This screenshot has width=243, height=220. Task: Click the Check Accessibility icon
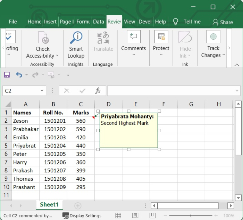[x=43, y=38]
